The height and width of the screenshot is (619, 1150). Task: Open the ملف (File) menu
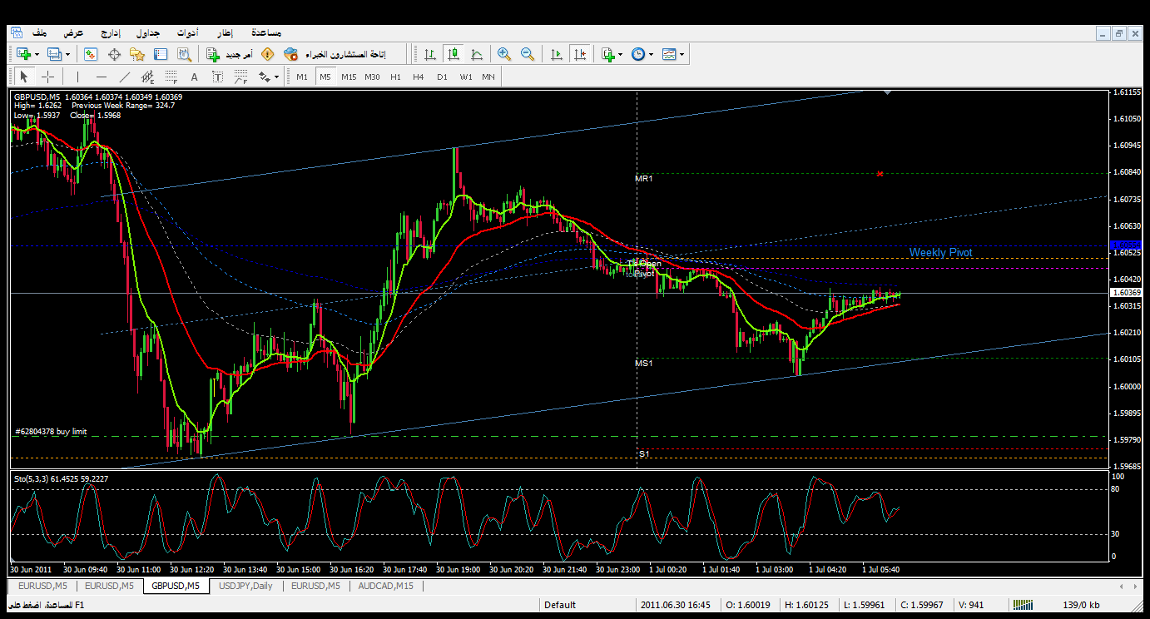[39, 32]
